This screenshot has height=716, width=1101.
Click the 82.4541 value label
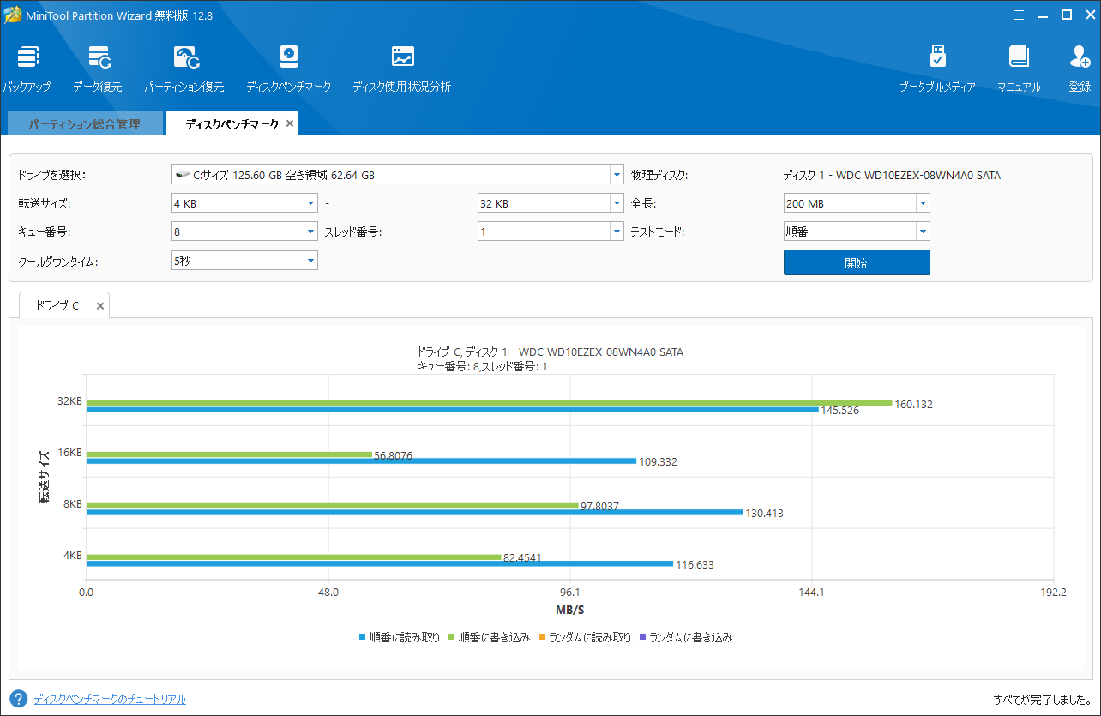click(x=522, y=558)
